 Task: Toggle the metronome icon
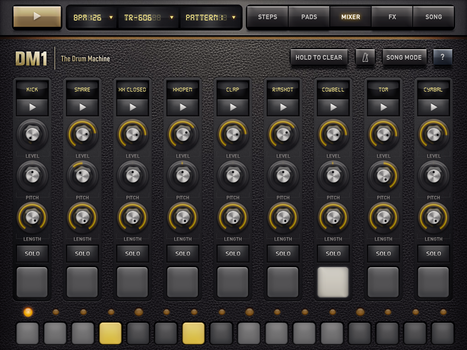click(x=365, y=57)
